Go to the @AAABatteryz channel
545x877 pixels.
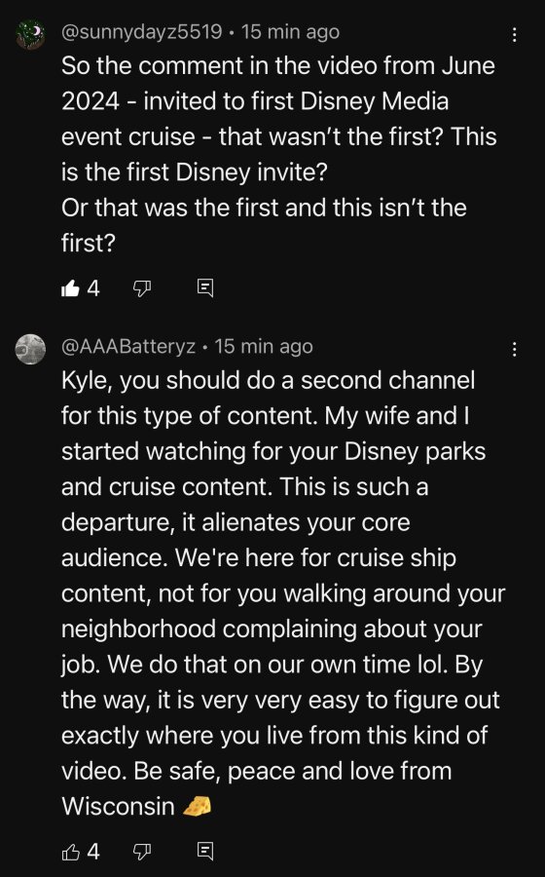coord(128,347)
